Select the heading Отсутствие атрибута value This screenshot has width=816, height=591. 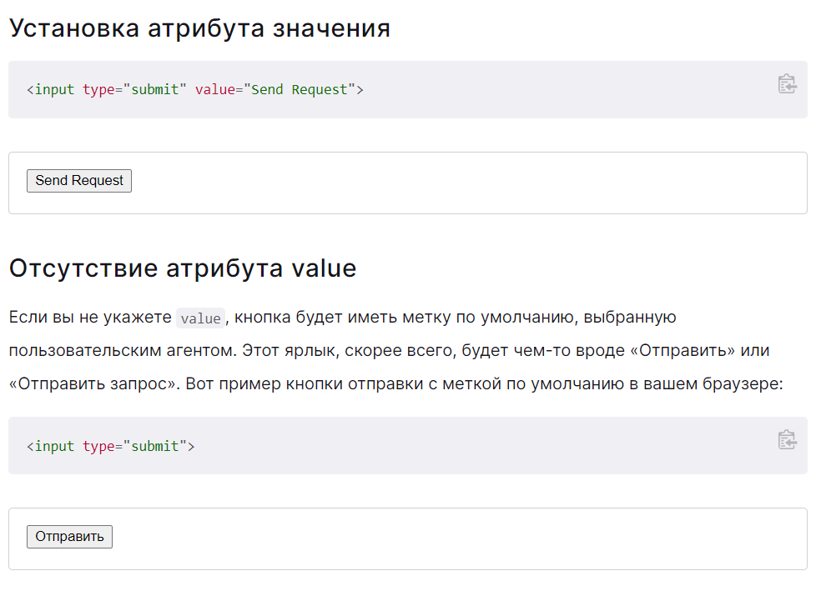click(183, 268)
